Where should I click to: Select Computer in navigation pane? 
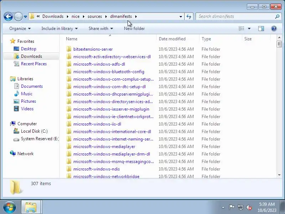pos(27,124)
